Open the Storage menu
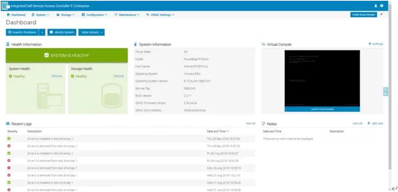This screenshot has height=192, width=398. click(x=65, y=15)
